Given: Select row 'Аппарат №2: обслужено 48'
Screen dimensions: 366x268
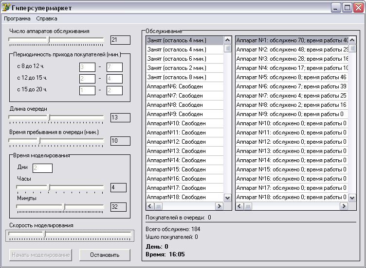Looking at the screenshot, I should click(292, 50).
